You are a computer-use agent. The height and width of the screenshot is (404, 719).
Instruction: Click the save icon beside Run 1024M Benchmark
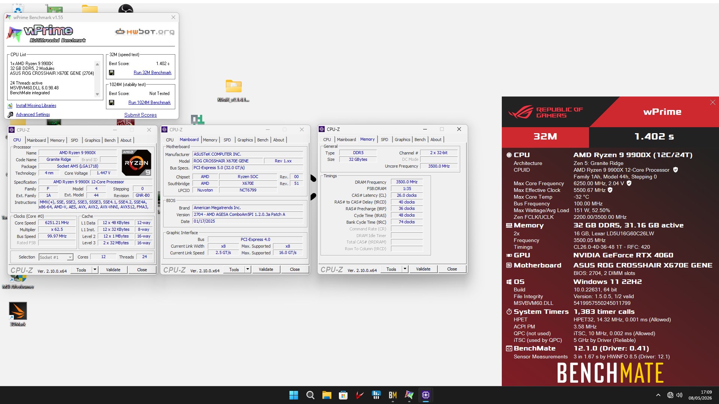point(112,102)
